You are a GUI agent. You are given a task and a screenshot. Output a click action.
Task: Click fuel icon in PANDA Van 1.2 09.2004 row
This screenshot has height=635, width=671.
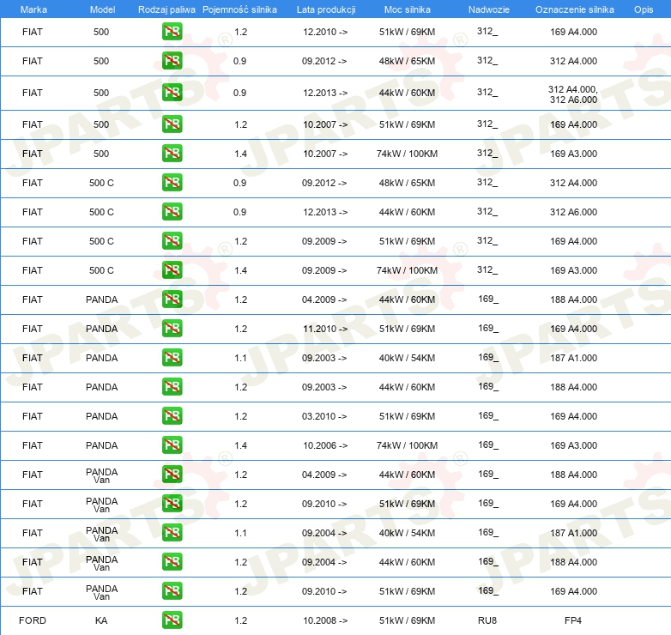(172, 561)
